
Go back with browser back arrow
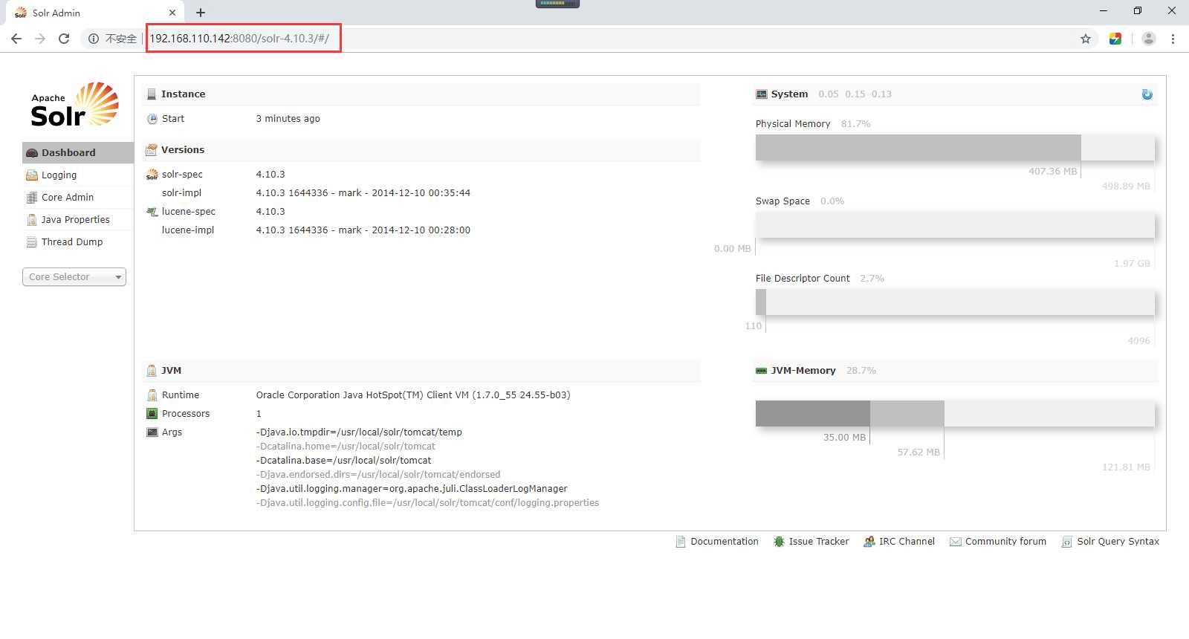tap(16, 39)
